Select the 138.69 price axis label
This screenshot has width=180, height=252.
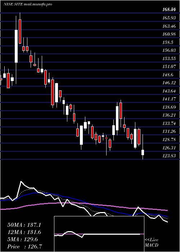tap(169, 107)
